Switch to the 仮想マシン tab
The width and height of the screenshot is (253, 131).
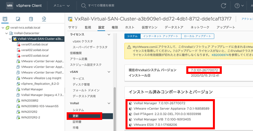click(149, 27)
